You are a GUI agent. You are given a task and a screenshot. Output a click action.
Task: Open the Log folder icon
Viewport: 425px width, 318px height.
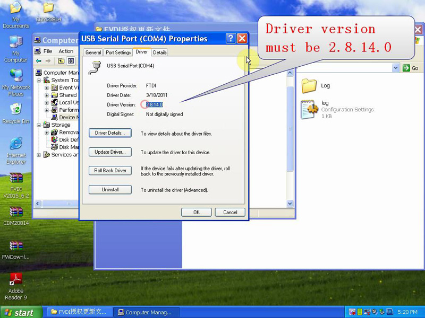point(309,85)
